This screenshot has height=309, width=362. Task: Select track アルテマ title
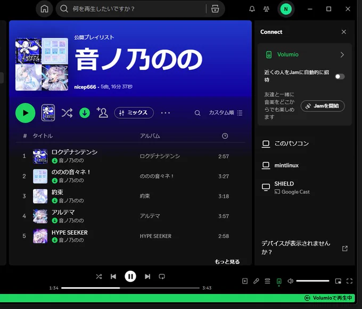(63, 212)
